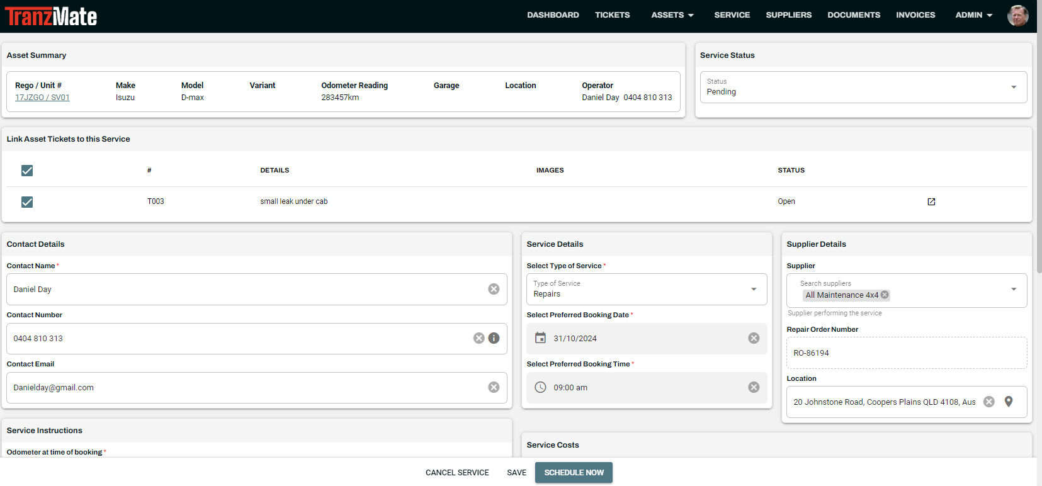Viewport: 1042px width, 486px height.
Task: Click ticket detail 'small leak under cab'
Action: pos(294,201)
